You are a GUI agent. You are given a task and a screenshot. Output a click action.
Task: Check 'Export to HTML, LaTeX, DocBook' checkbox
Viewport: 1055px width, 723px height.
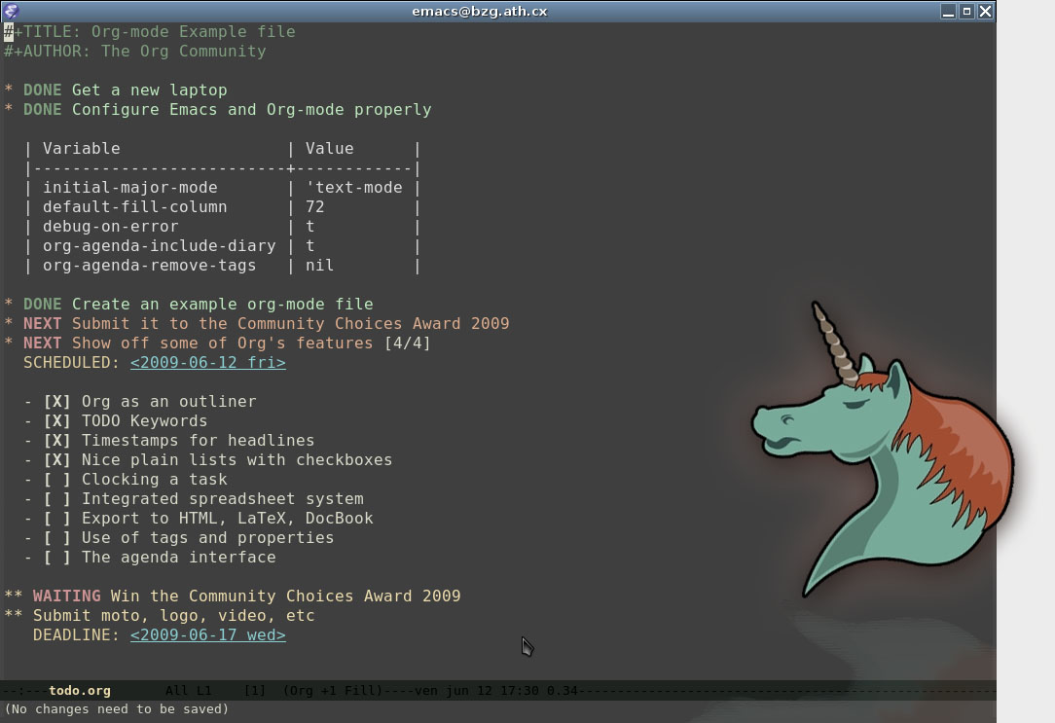[57, 519]
